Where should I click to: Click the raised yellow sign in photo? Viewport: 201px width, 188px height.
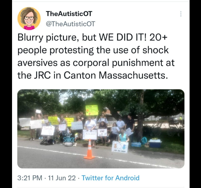click(92, 110)
